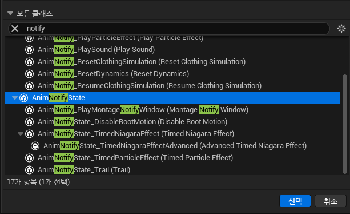This screenshot has height=214, width=350.
Task: Click class icon beside AnimNotify_PlaySound
Action: (x=29, y=50)
